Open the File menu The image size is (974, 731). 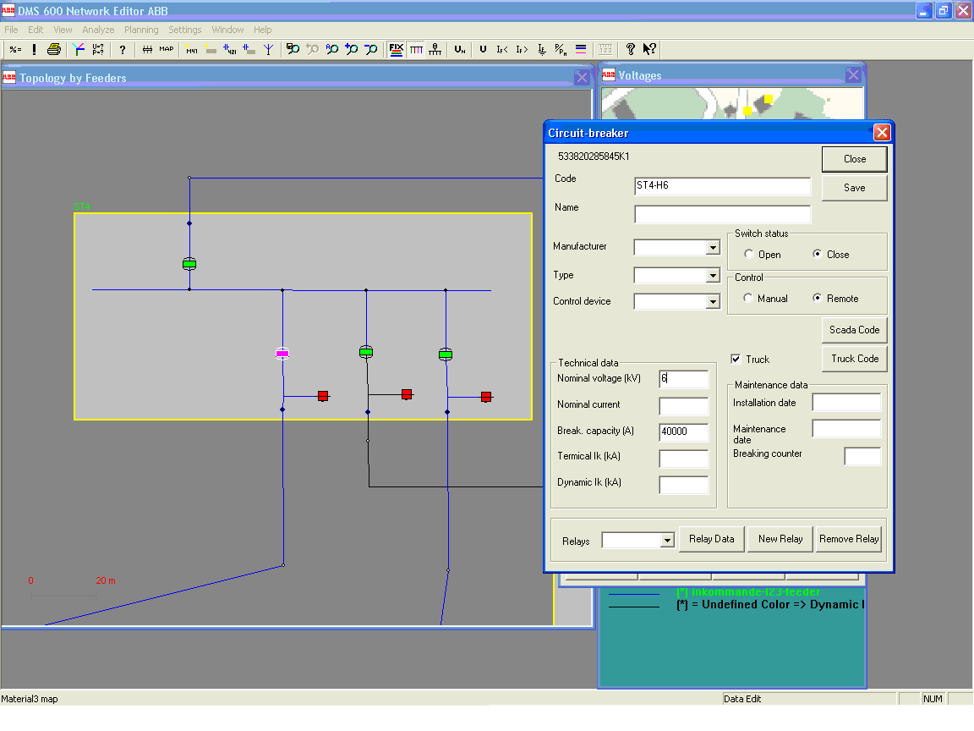11,30
